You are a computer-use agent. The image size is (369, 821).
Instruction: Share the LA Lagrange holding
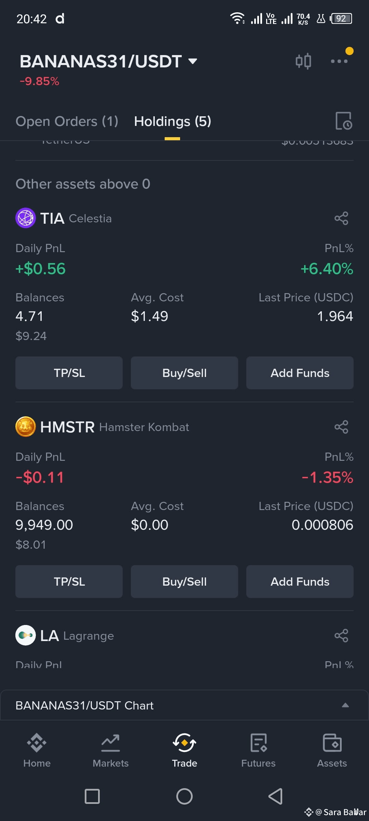[341, 636]
